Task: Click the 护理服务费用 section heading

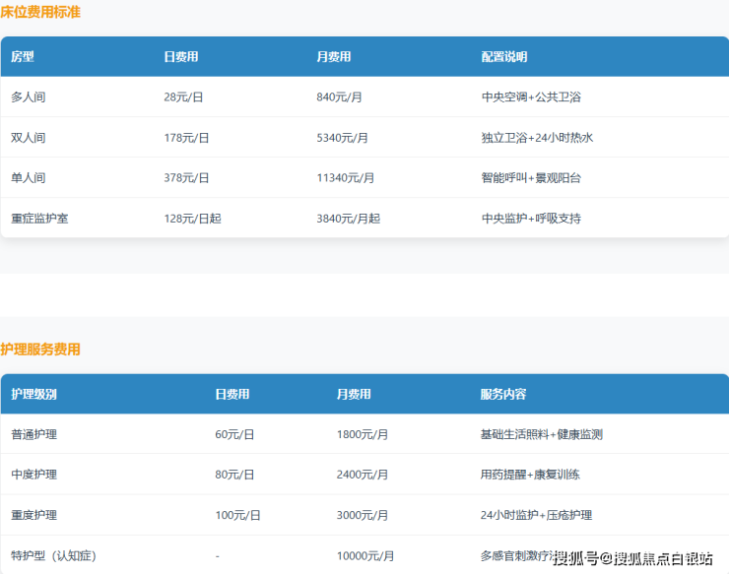Action: pos(40,350)
